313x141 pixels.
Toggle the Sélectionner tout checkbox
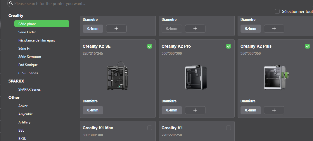tap(277, 11)
